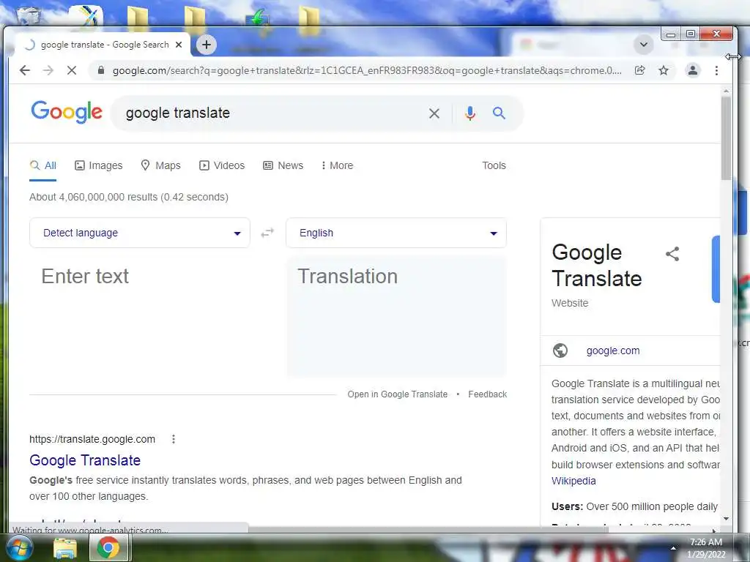Image resolution: width=750 pixels, height=562 pixels.
Task: Open in Google Translate link
Action: [x=398, y=394]
